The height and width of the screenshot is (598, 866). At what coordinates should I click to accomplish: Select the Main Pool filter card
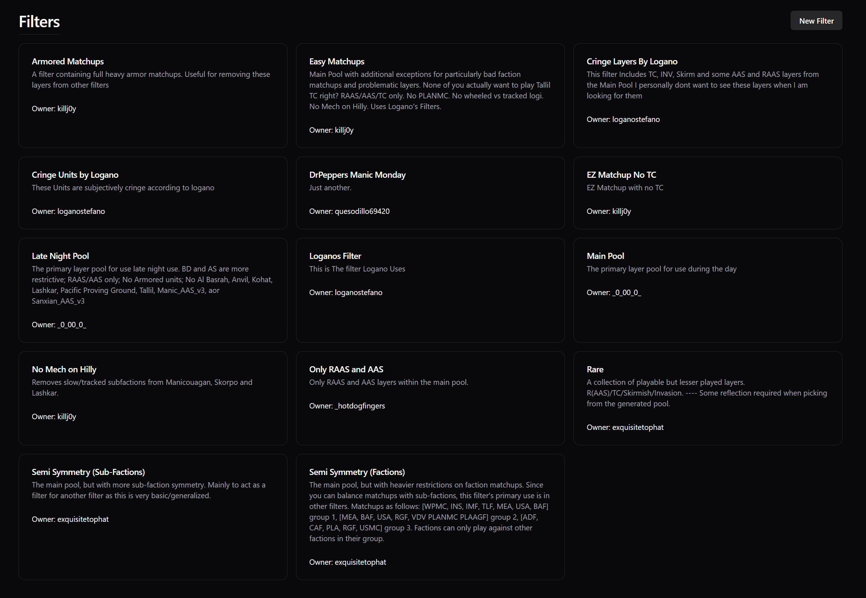coord(708,290)
